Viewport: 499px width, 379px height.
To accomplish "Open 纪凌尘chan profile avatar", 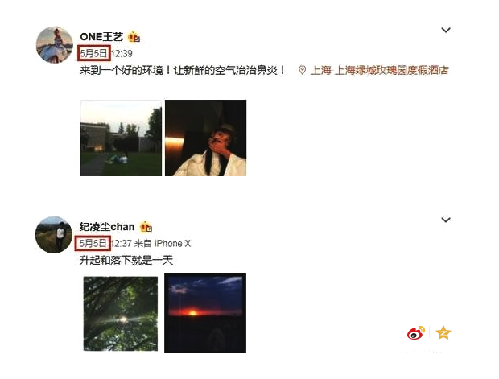I will tap(54, 235).
